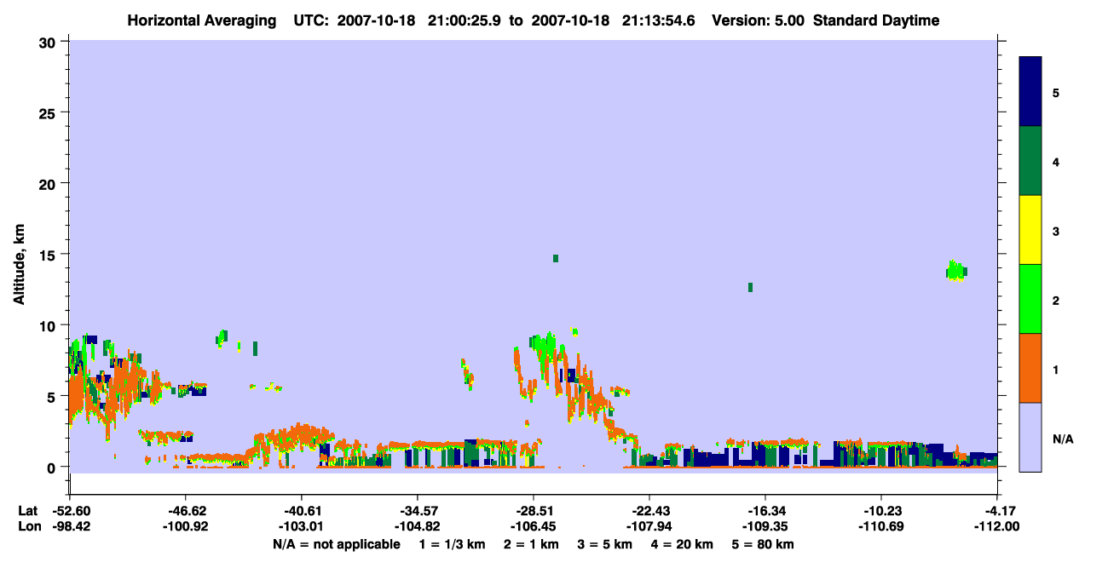The image size is (1108, 568).
Task: Click the green cloud feature near 14 km altitude
Action: [956, 271]
